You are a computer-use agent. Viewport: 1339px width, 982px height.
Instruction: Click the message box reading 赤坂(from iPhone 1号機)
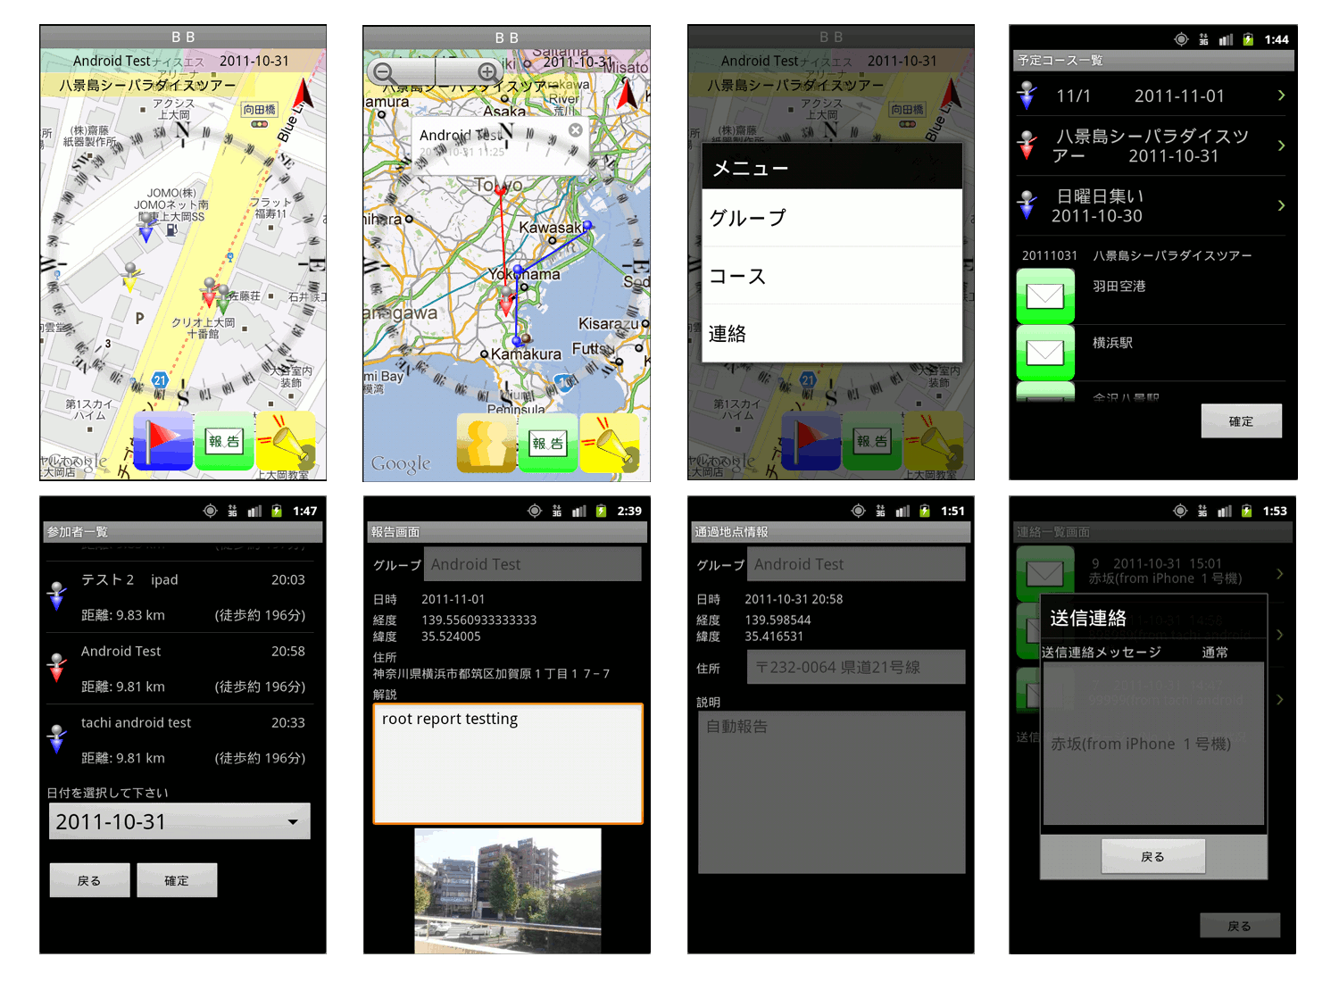point(1153,744)
